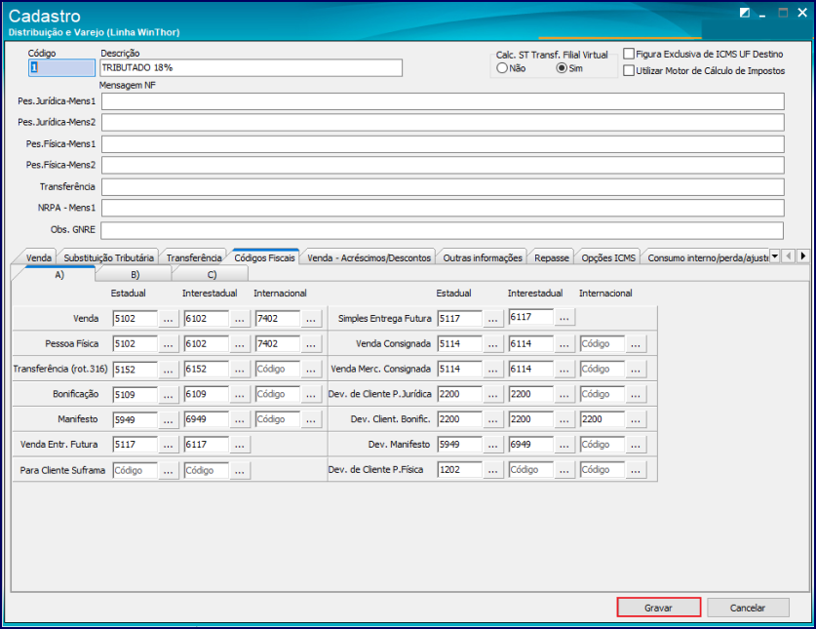Image resolution: width=816 pixels, height=629 pixels.
Task: Click Dev. de Cliente P.Física Estadual field 1202
Action: (x=459, y=470)
